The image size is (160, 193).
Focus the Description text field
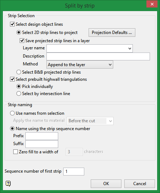98,56
